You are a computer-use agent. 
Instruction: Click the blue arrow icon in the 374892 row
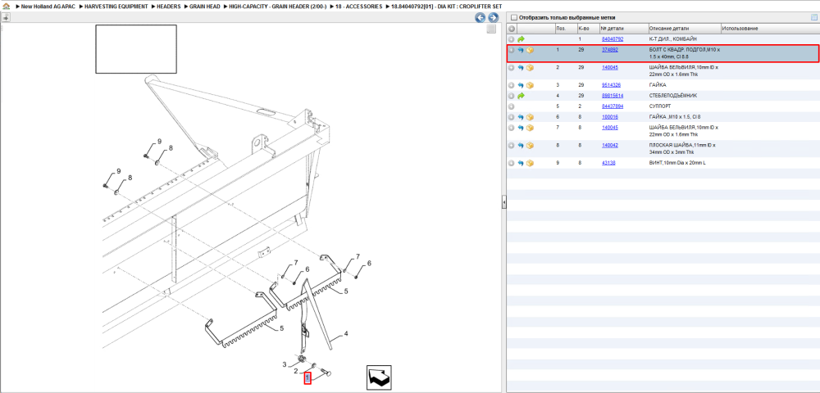point(521,50)
